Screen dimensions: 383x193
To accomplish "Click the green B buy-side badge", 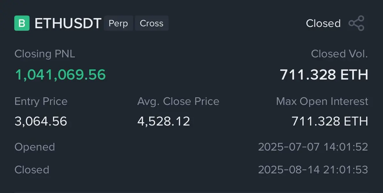I will tap(22, 23).
